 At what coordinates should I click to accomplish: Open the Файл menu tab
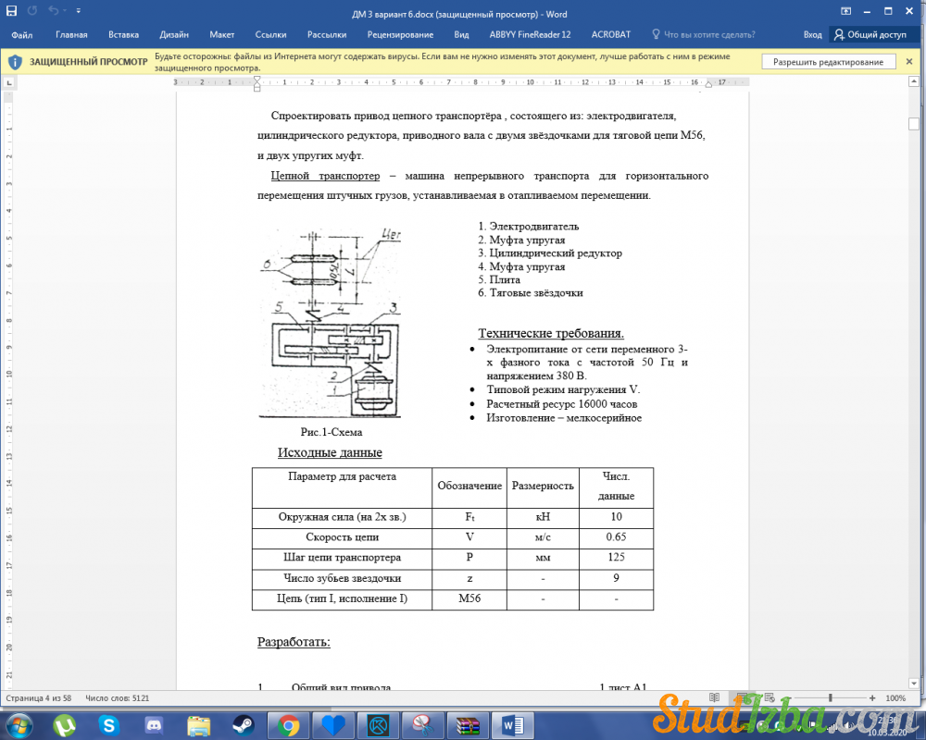pos(22,34)
